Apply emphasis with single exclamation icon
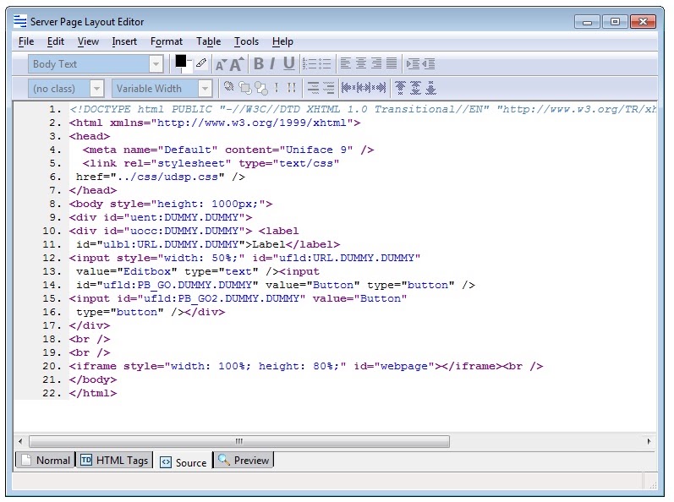This screenshot has height=502, width=674. coord(277,88)
